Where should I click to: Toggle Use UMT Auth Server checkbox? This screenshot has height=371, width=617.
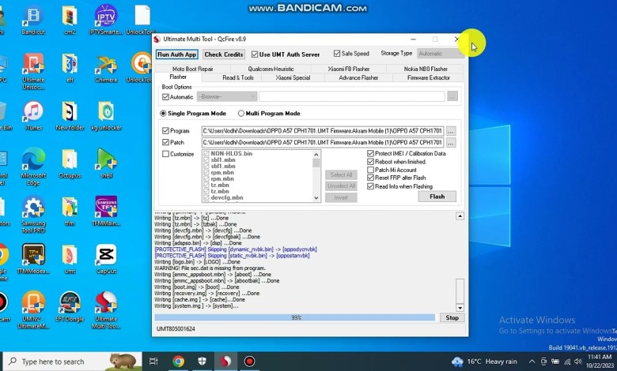pyautogui.click(x=255, y=54)
